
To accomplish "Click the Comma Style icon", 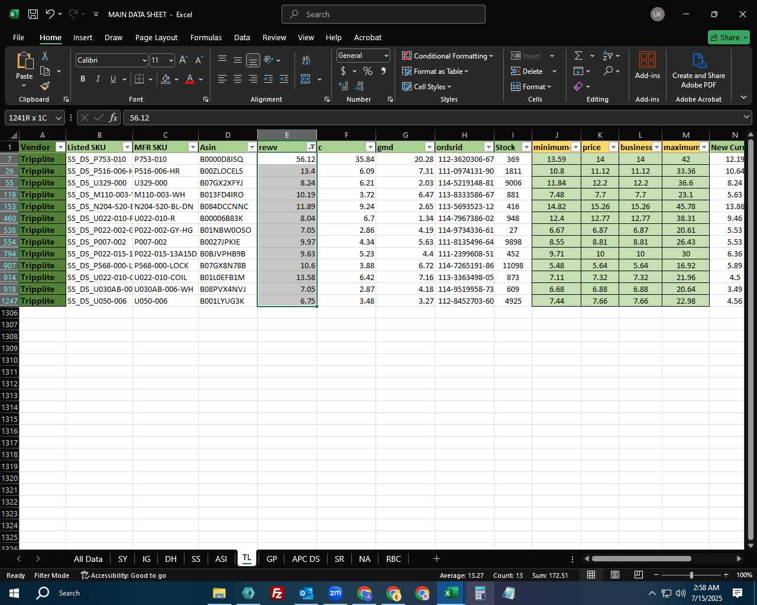I will pos(383,71).
